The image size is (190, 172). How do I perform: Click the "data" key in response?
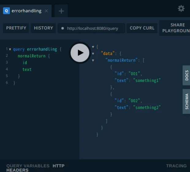point(108,53)
